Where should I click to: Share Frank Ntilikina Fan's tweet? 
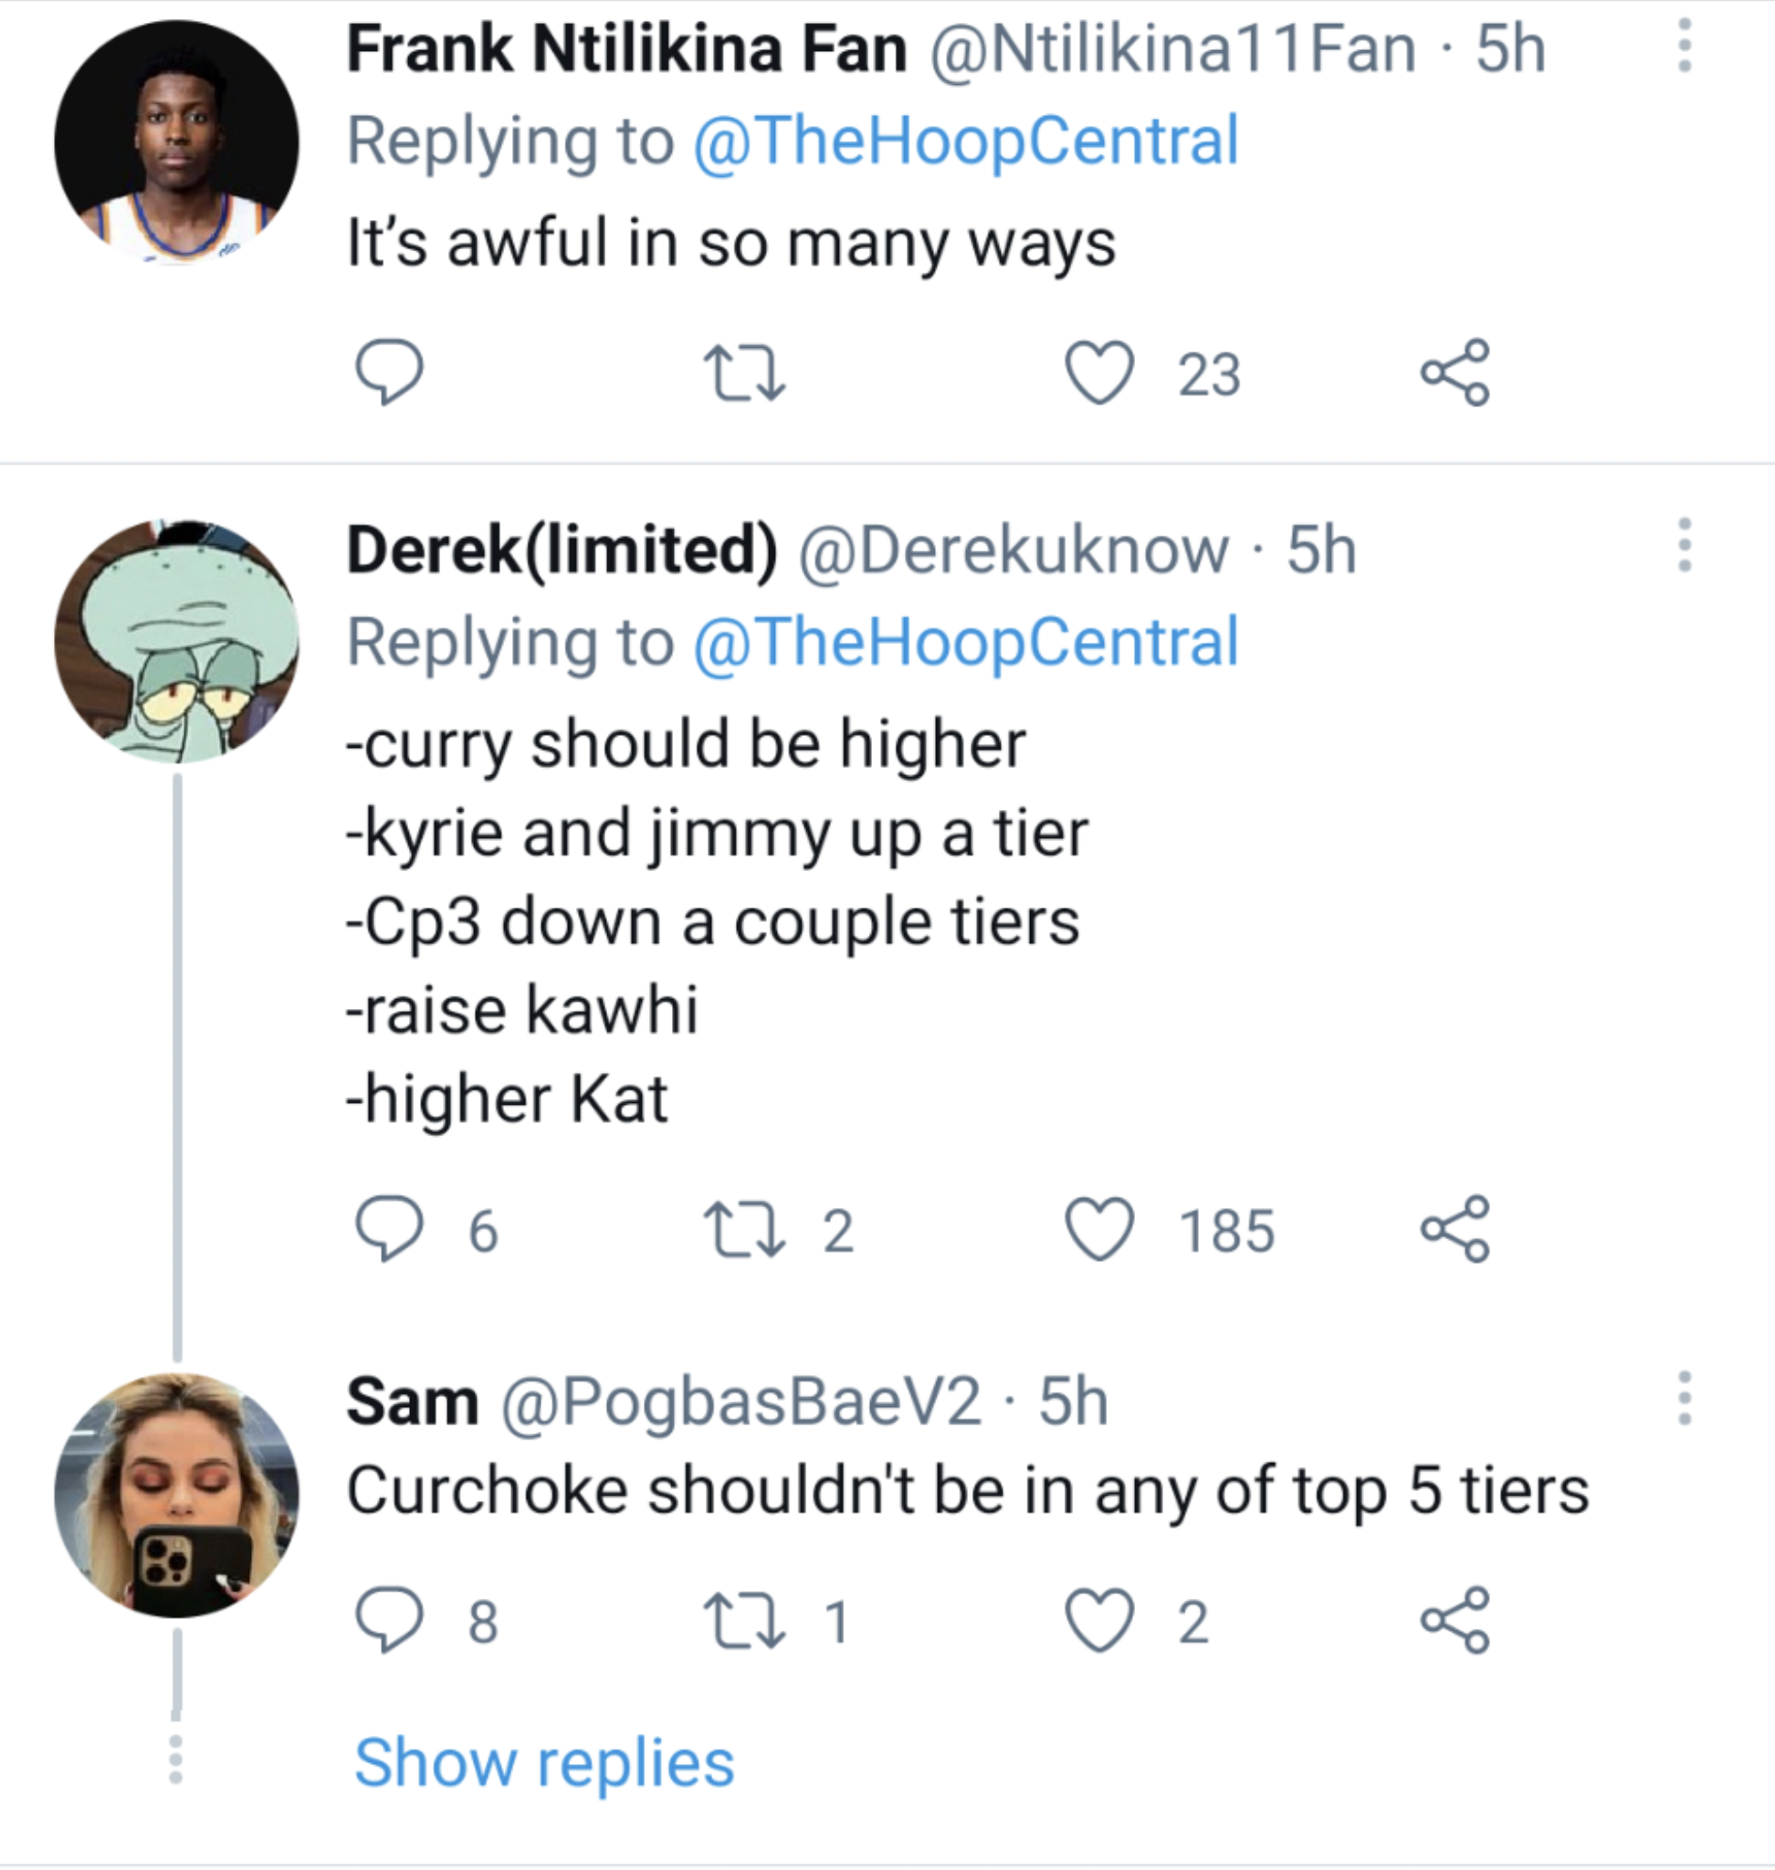click(1455, 372)
